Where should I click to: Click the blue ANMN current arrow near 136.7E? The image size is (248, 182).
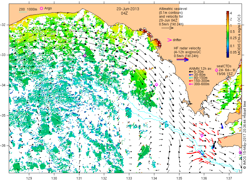point(222,126)
